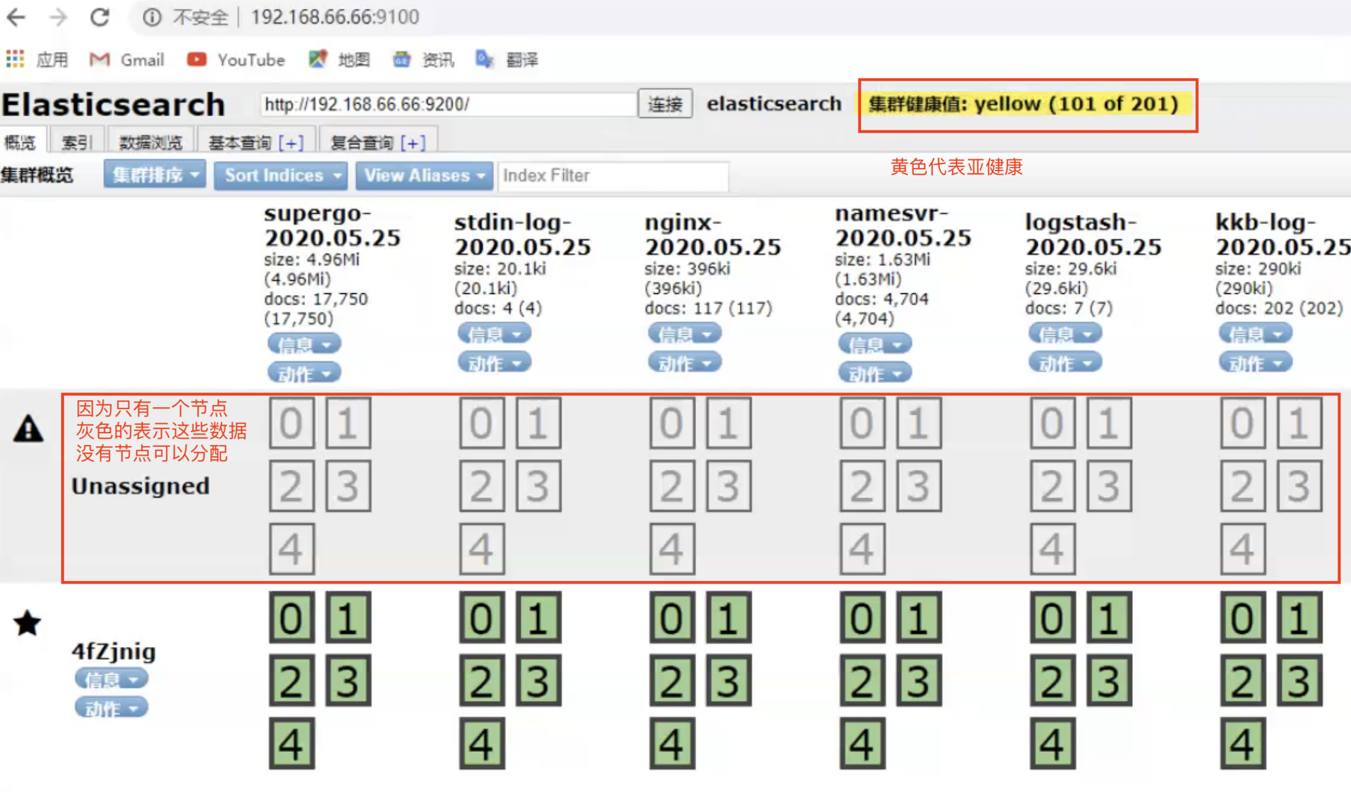Click the 4fZjnig node name
The image size is (1351, 792).
pyautogui.click(x=114, y=652)
